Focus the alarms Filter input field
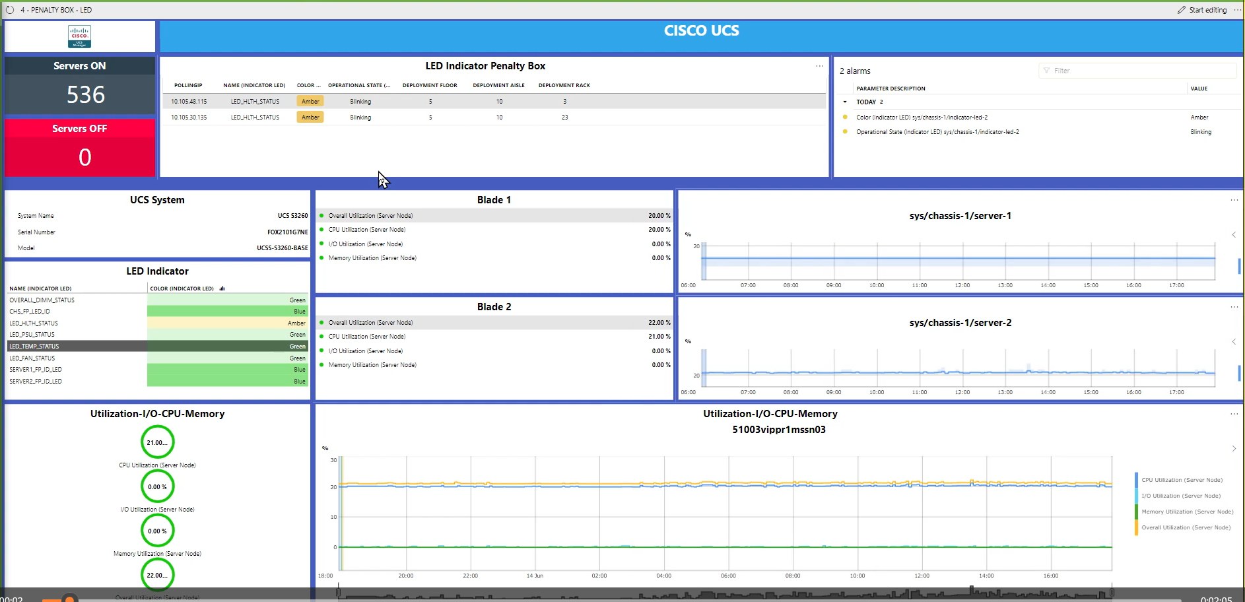 (1137, 71)
